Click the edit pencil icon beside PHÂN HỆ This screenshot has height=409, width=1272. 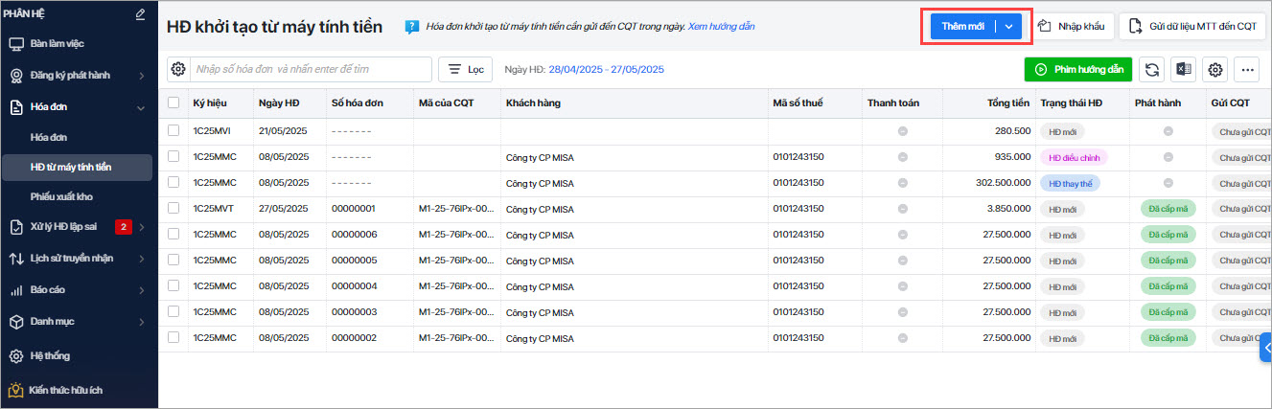coord(141,14)
